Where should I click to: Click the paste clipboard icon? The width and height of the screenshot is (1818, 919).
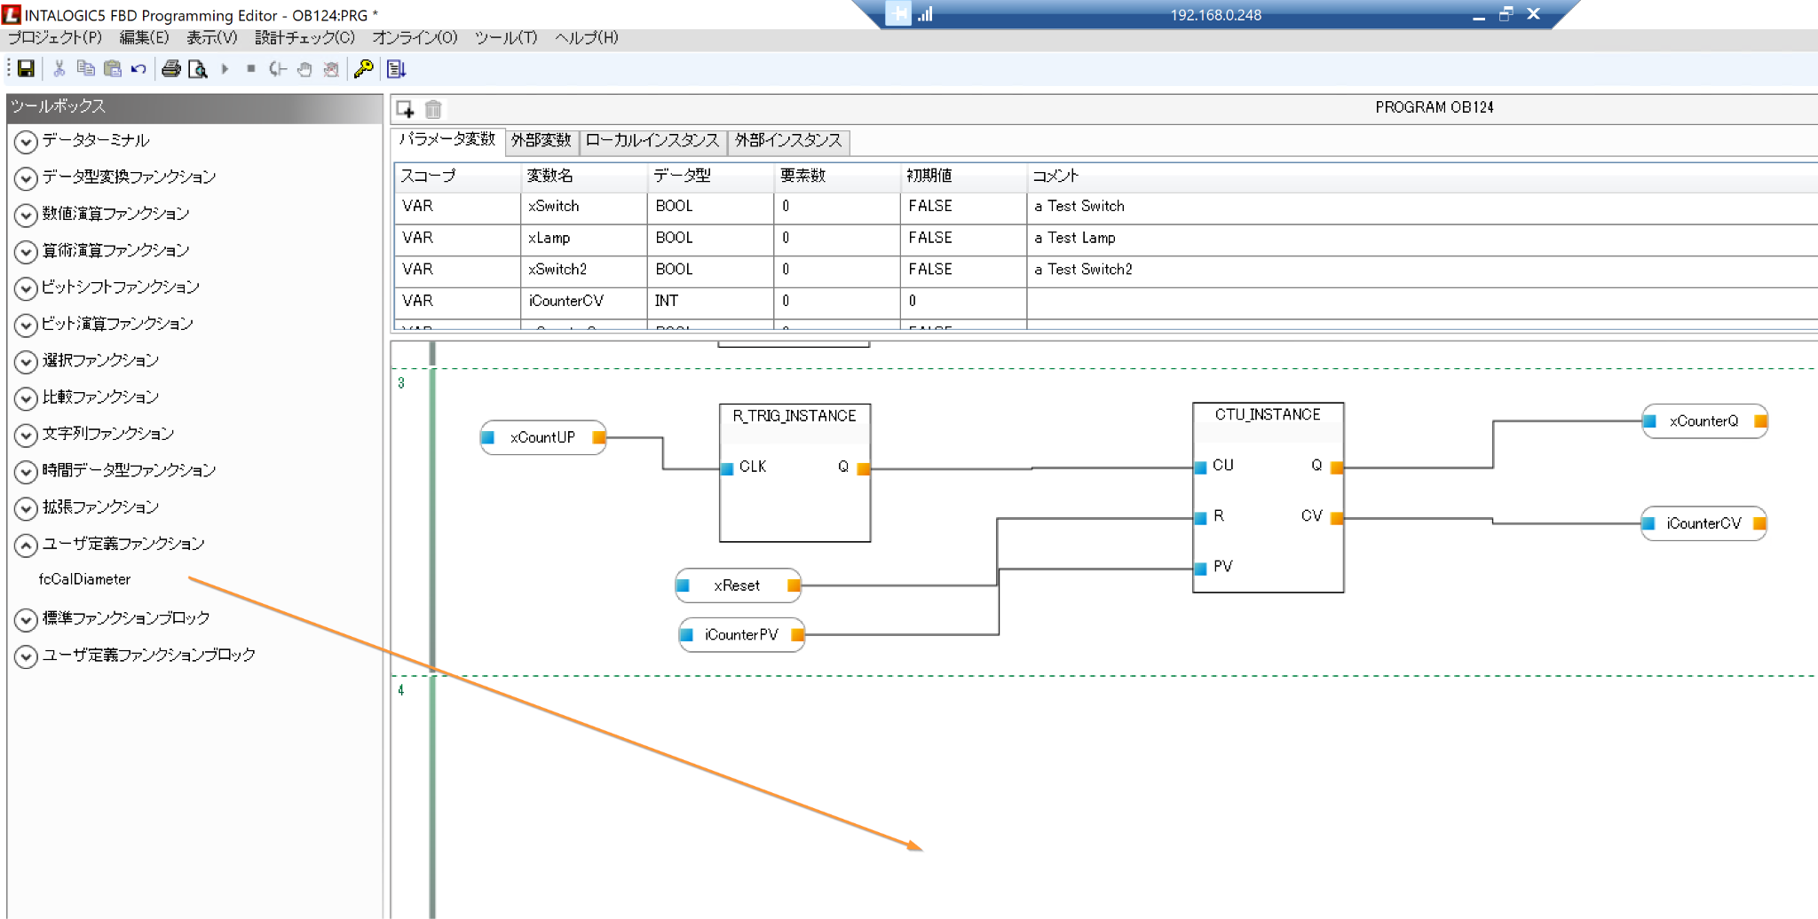pyautogui.click(x=112, y=69)
